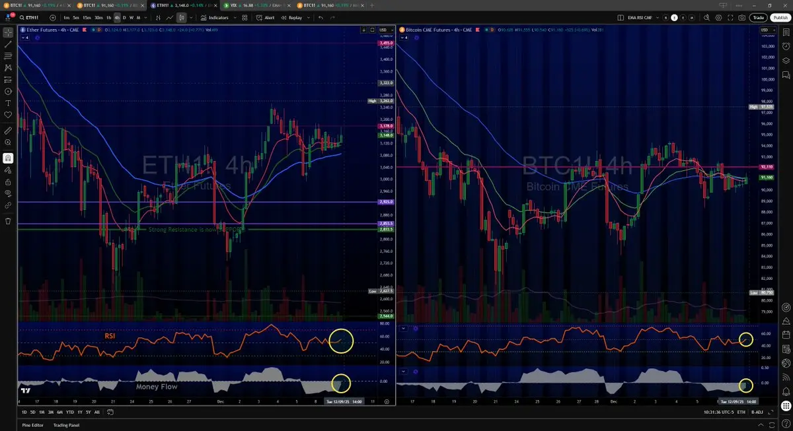Select the zoom in tool

[x=8, y=142]
